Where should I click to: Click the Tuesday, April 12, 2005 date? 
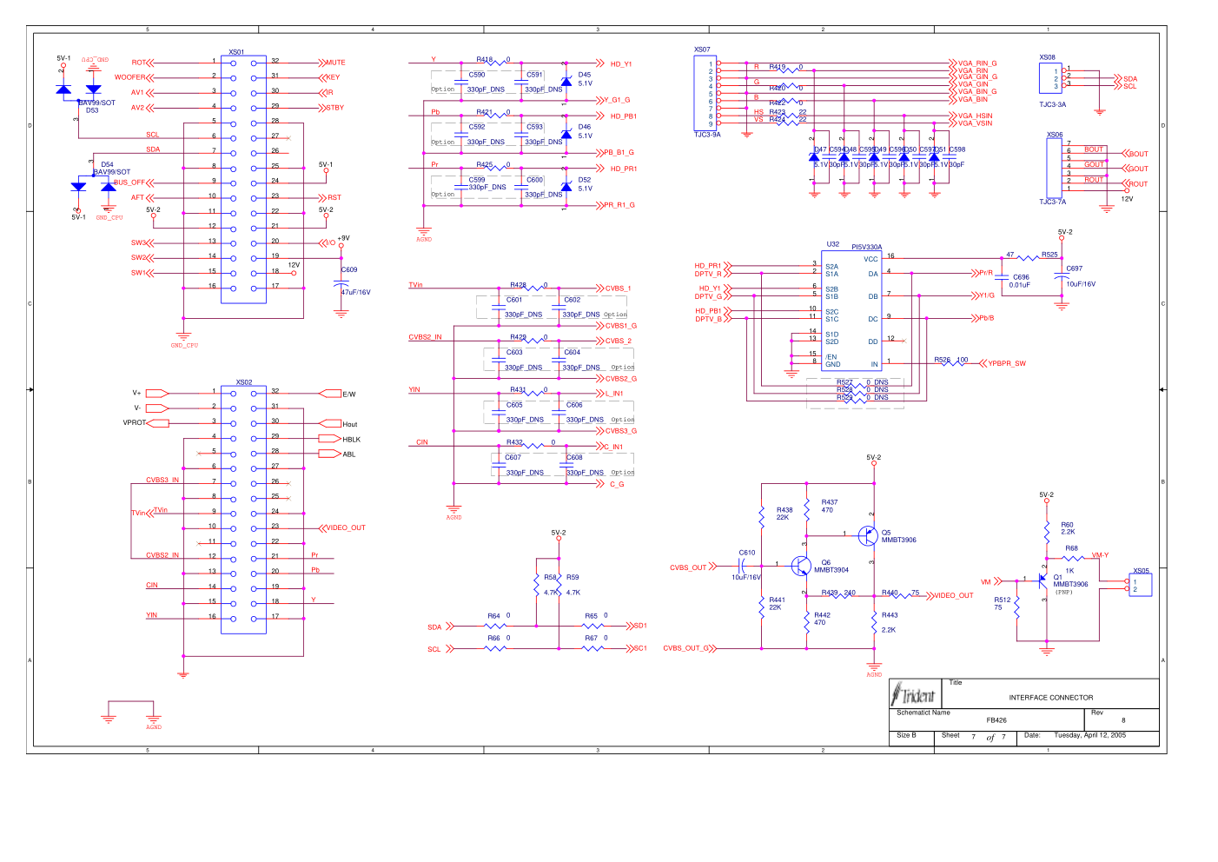pyautogui.click(x=1089, y=735)
